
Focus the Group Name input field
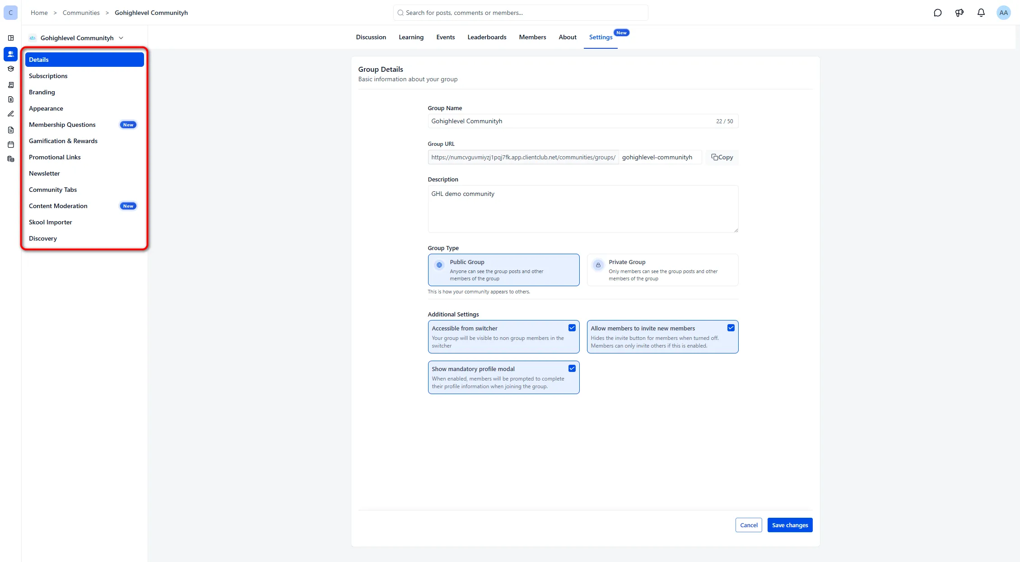[x=583, y=121]
